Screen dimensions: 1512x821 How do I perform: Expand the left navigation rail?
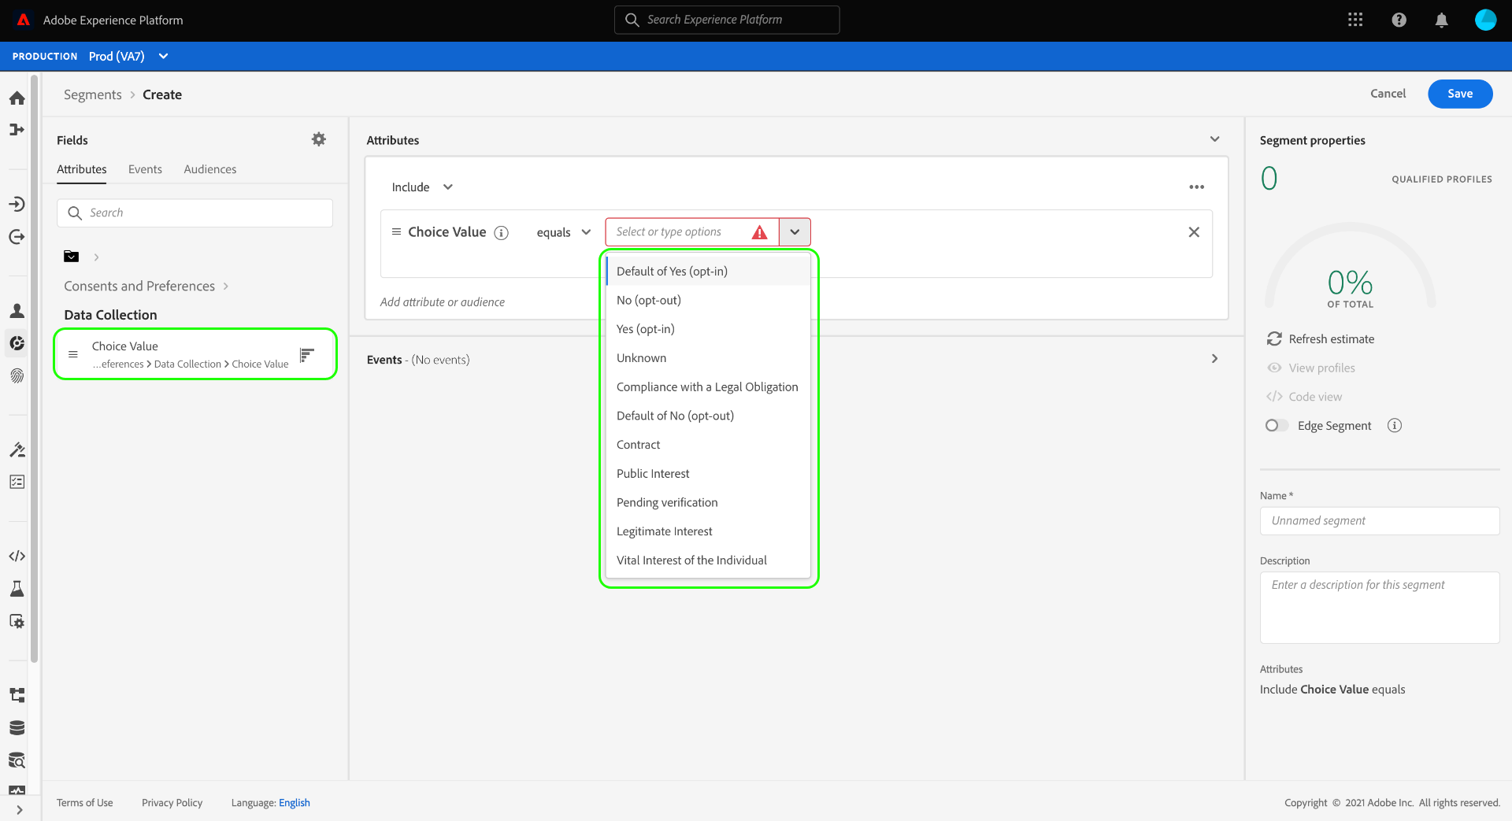pyautogui.click(x=19, y=809)
